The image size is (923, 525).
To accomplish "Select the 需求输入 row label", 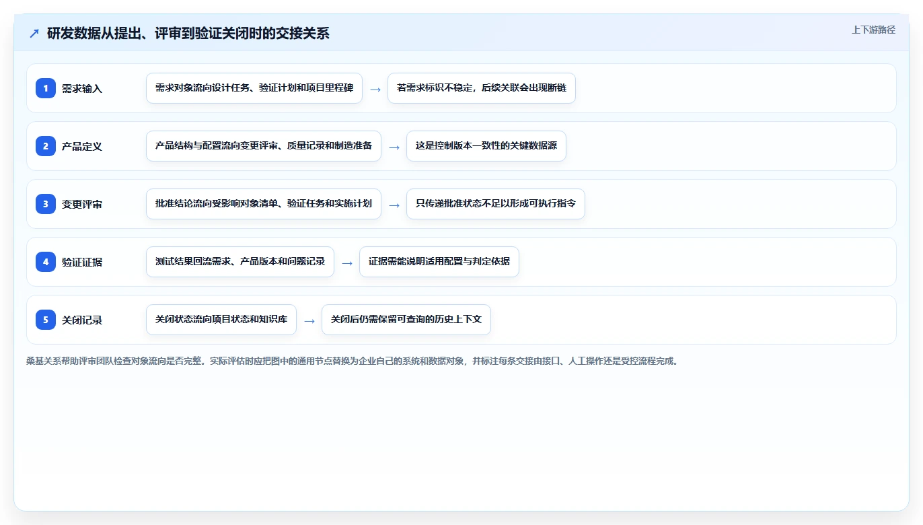I will 82,88.
